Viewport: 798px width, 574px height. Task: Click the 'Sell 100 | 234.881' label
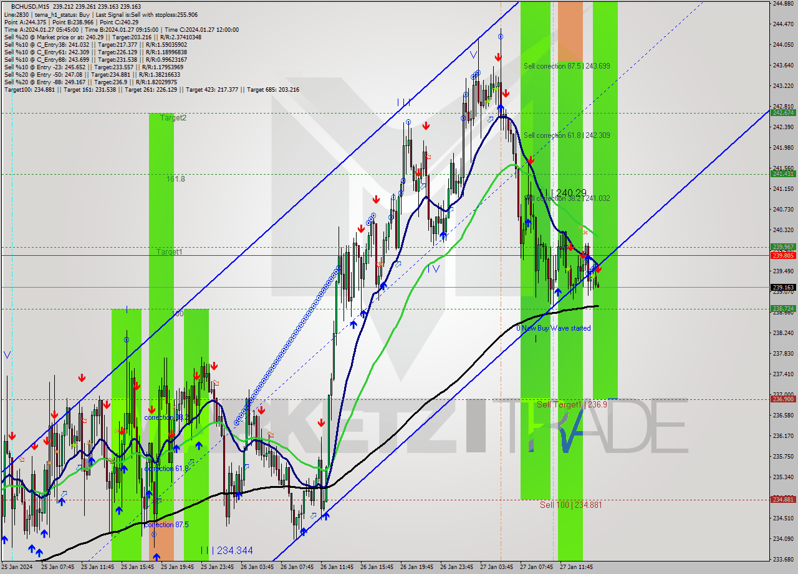pyautogui.click(x=571, y=504)
